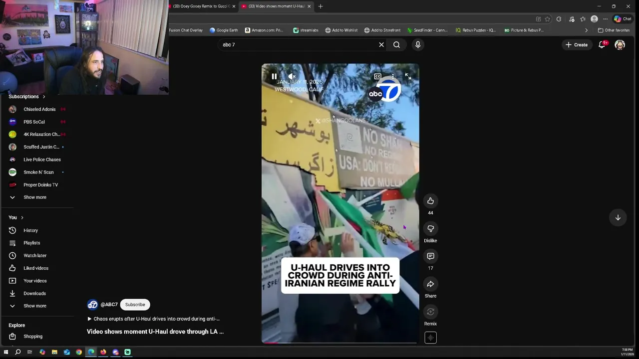The image size is (639, 359).
Task: Unmute the video with the speaker icon
Action: click(x=292, y=76)
